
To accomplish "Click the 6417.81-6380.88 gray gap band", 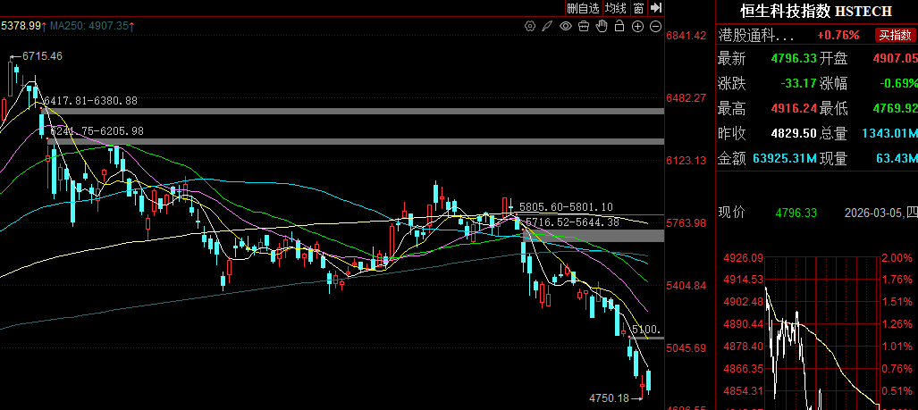I will (x=358, y=111).
